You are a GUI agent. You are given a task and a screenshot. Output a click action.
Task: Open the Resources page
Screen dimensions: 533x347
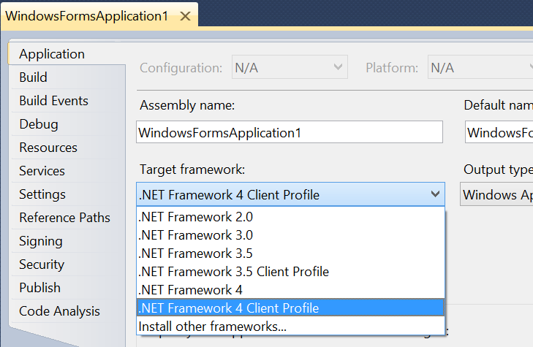67,148
